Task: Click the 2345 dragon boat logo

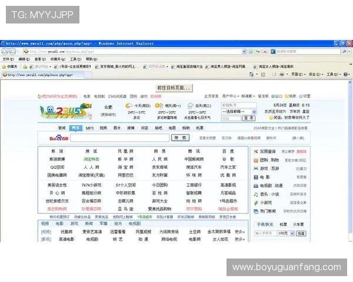Action: coord(66,111)
